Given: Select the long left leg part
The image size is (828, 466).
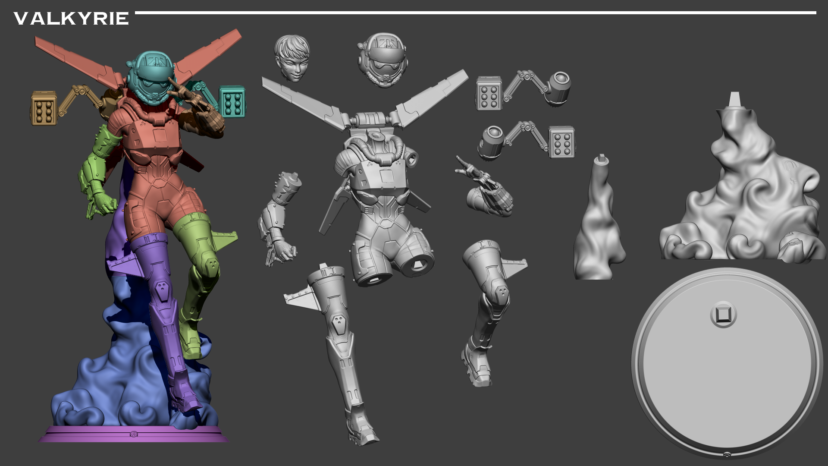Looking at the screenshot, I should tap(341, 341).
